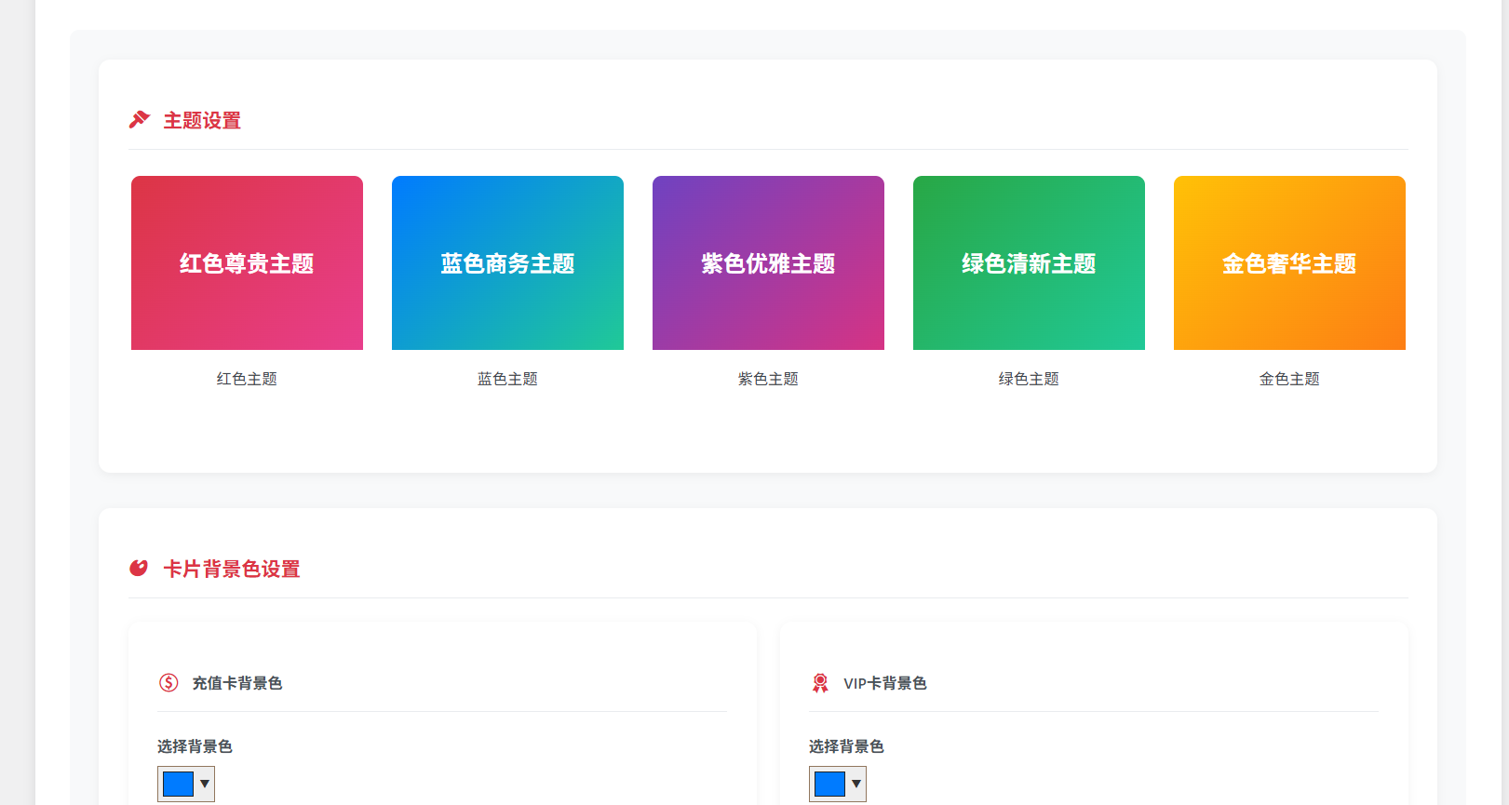Click the 红色主题 caption label
1509x805 pixels.
(x=247, y=379)
